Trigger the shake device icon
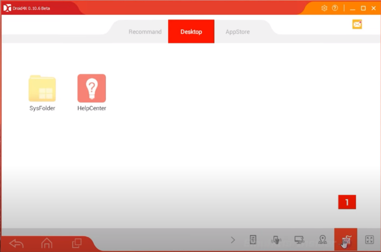Screen dimensions: 381x252 tap(276, 240)
